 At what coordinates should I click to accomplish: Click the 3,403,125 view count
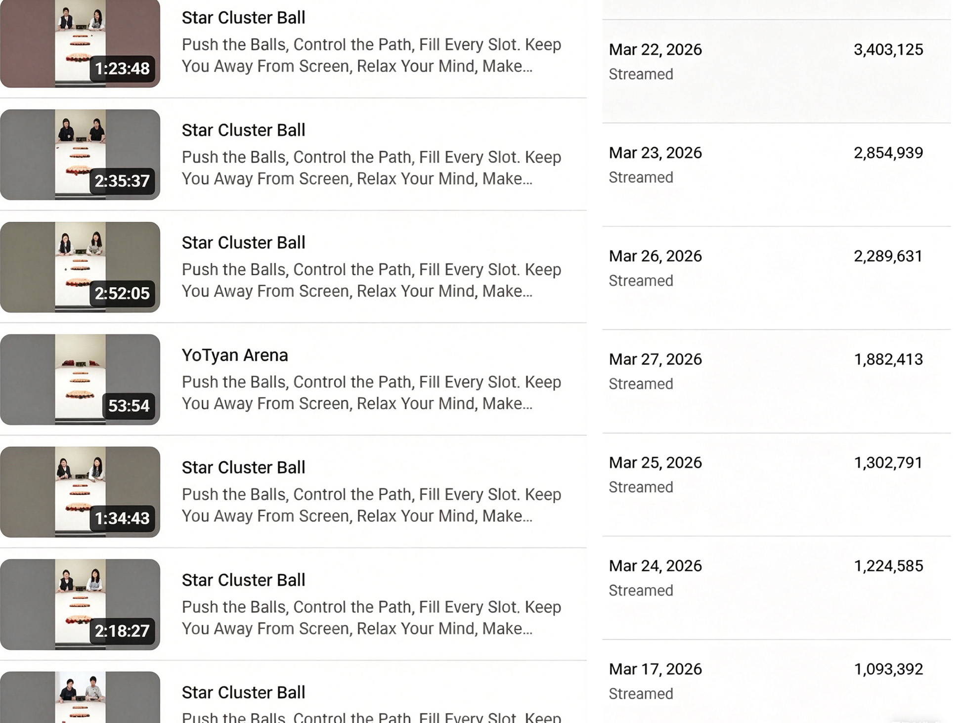[888, 49]
